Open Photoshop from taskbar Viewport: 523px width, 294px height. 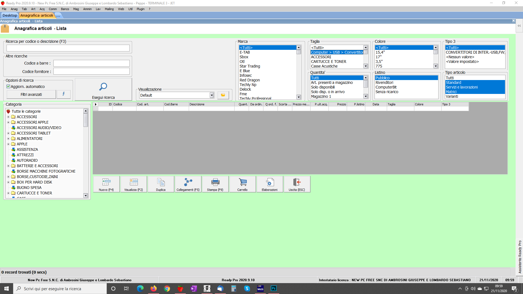(274, 289)
